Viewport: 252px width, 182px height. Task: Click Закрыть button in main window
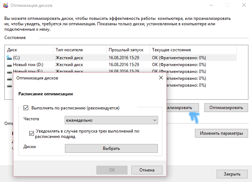click(232, 174)
